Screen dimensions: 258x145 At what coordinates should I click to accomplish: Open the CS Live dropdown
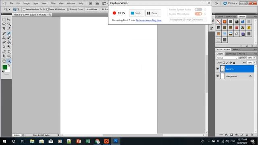[230, 3]
